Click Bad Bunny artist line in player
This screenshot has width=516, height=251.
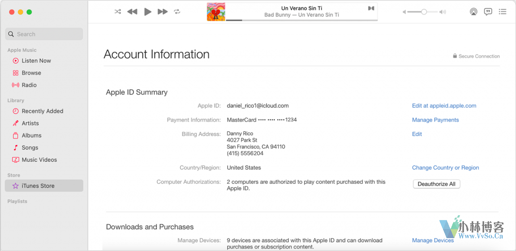(x=302, y=15)
